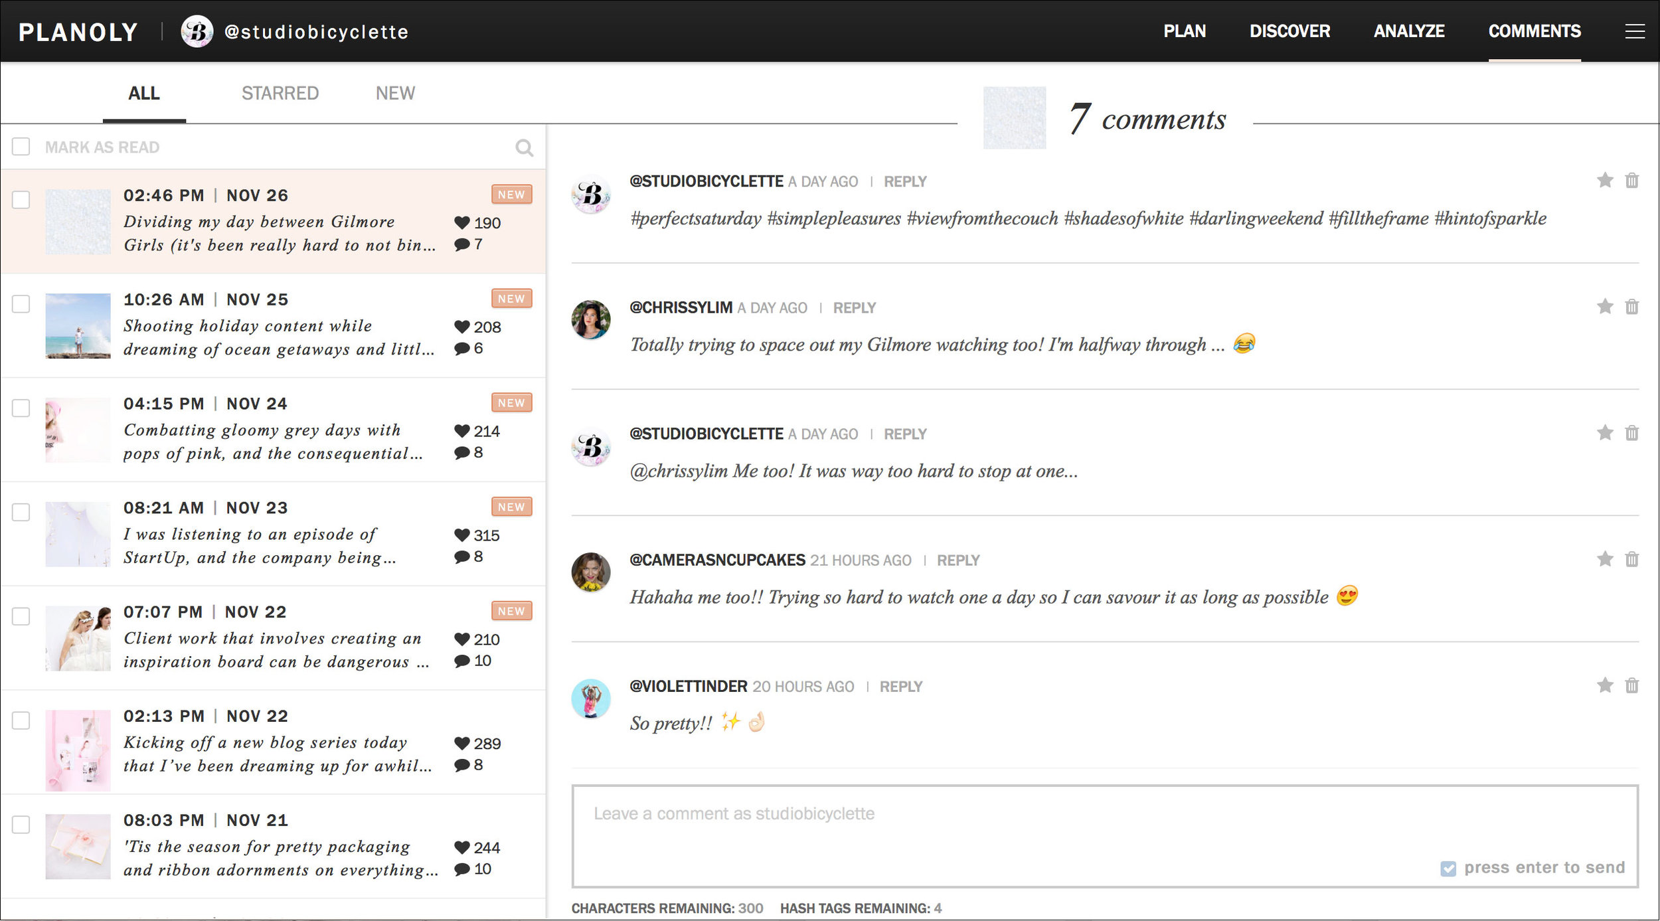This screenshot has width=1660, height=921.
Task: Check the 08:03 PM Nov 21 post checkbox
Action: [x=21, y=824]
